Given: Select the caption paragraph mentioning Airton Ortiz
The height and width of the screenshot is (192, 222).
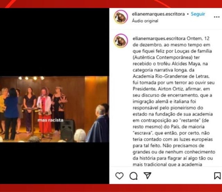Looking at the screenshot, I should point(174,101).
